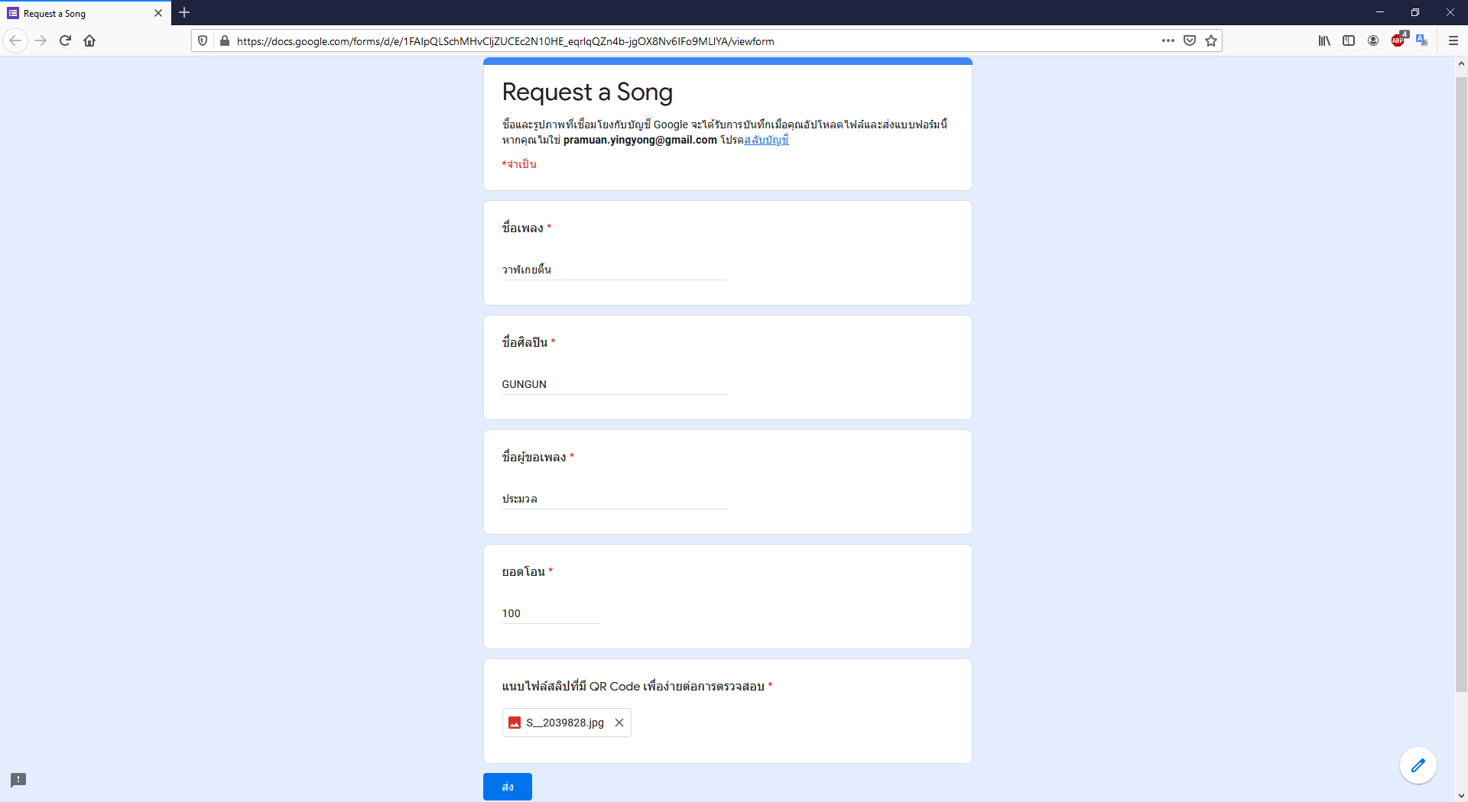Click the edit form pencil button
The image size is (1468, 802).
[1418, 765]
